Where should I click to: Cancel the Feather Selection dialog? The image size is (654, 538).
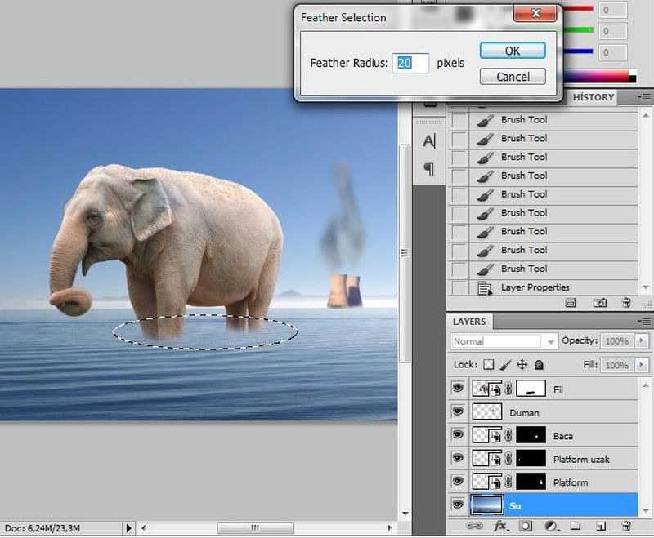513,77
